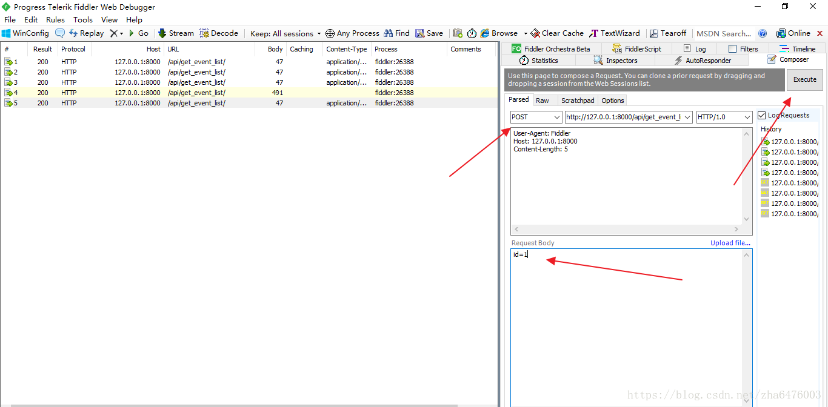
Task: Select the Composer tab
Action: pyautogui.click(x=787, y=59)
